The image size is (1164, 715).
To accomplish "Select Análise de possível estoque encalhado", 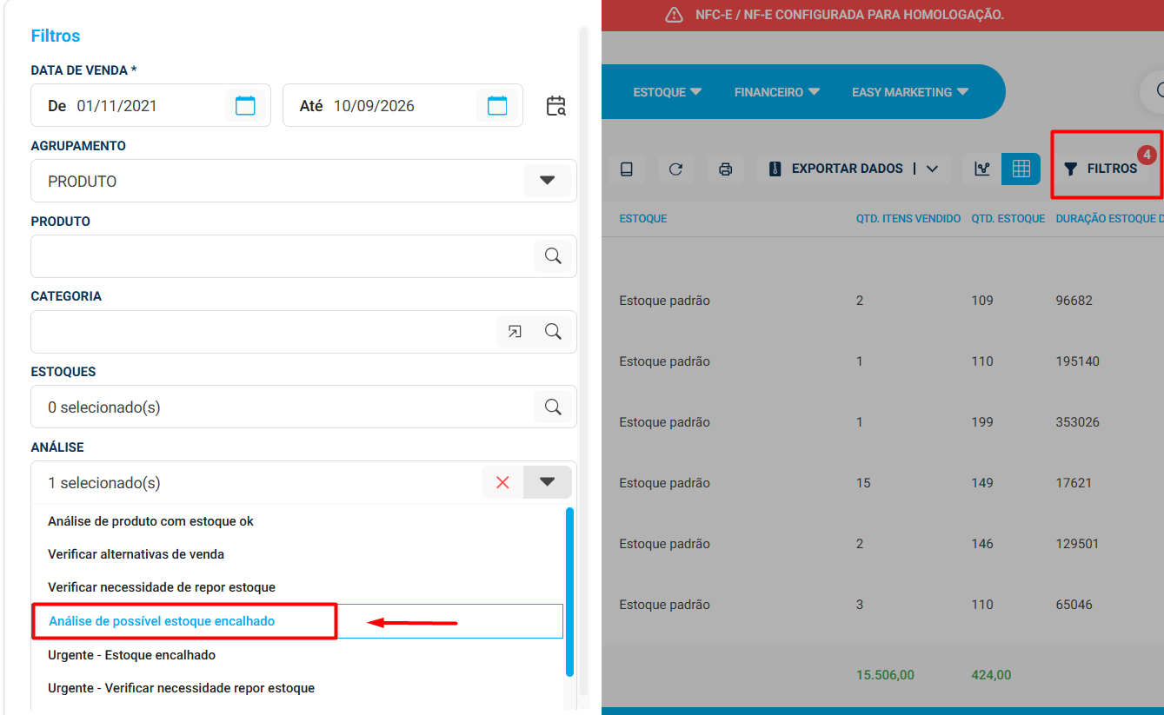I will (x=298, y=621).
